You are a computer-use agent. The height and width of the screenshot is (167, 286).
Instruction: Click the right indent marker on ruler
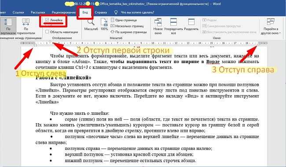pos(258,44)
